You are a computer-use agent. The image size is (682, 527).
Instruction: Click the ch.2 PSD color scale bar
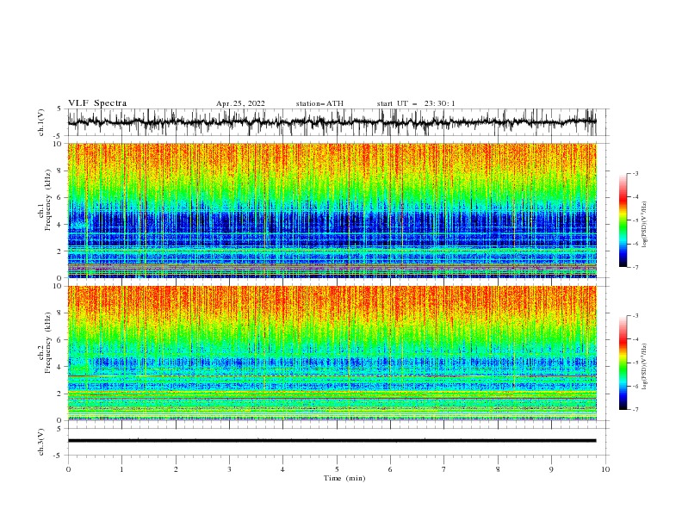click(x=623, y=363)
